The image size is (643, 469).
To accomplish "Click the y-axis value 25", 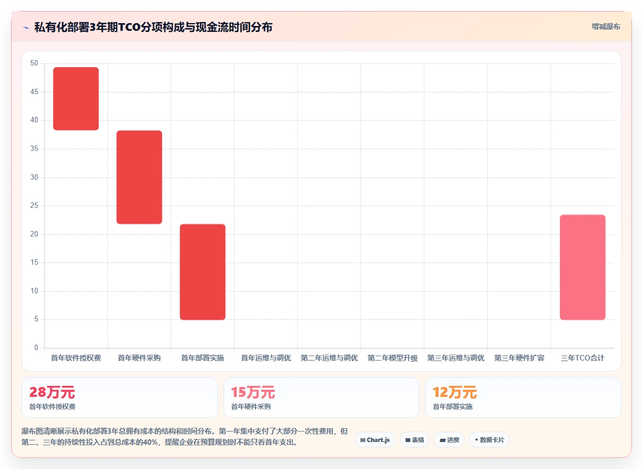I will tap(34, 205).
